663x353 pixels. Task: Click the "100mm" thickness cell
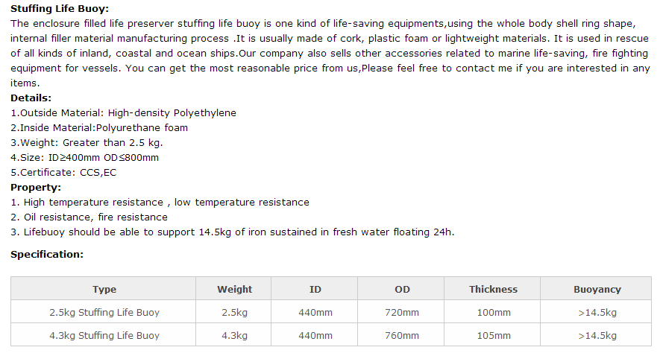[493, 313]
